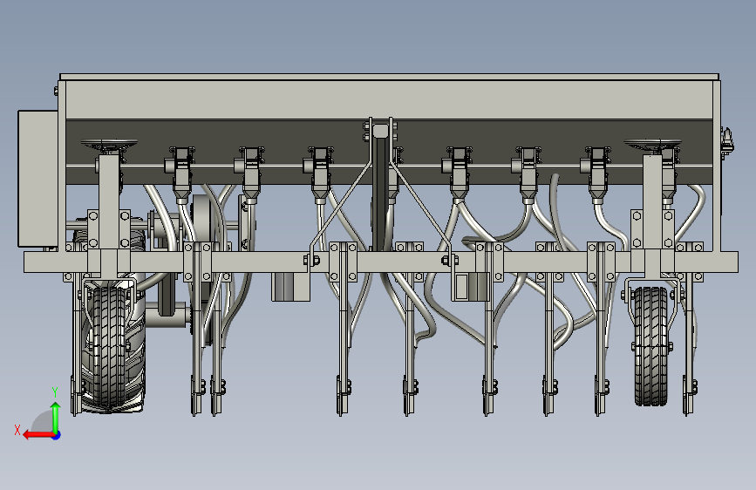Click the green Y axis arrow of the triad
This screenshot has height=490, width=756.
pos(56,417)
